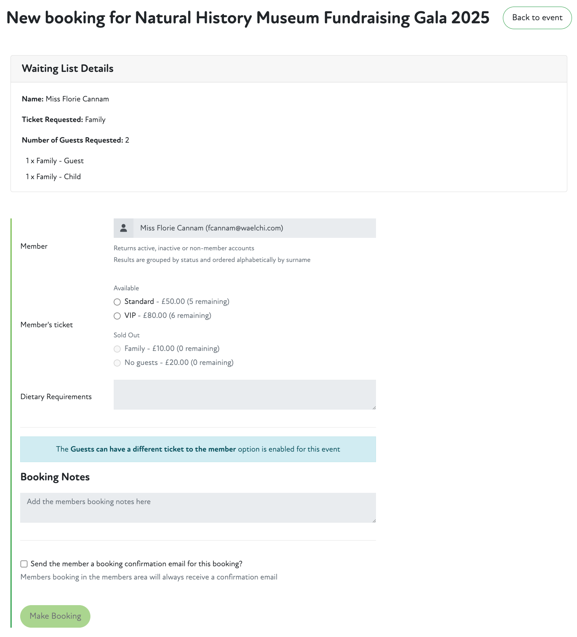
Task: Click the Member's ticket label
Action: (x=47, y=325)
